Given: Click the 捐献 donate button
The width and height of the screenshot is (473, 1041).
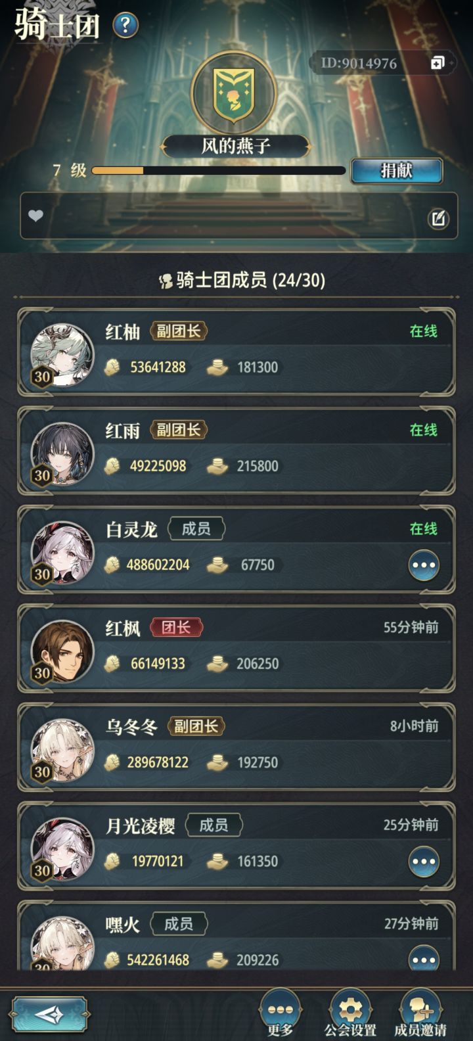Looking at the screenshot, I should [x=396, y=171].
